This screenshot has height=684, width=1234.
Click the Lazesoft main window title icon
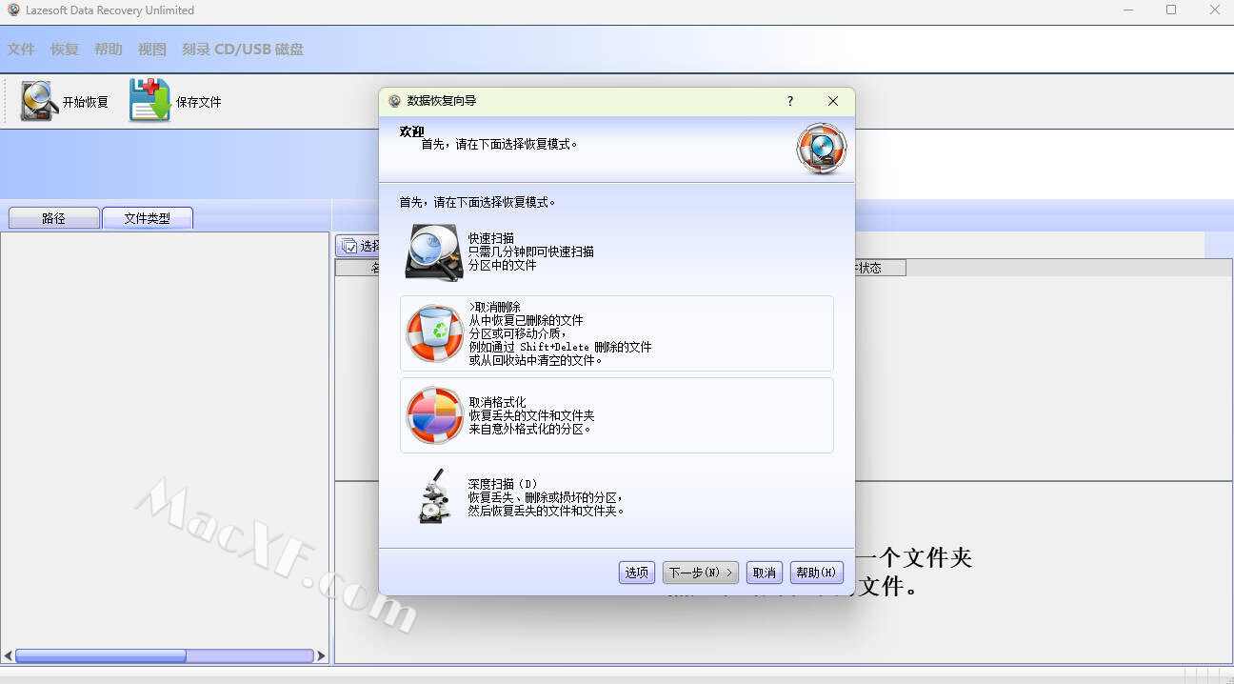click(13, 10)
